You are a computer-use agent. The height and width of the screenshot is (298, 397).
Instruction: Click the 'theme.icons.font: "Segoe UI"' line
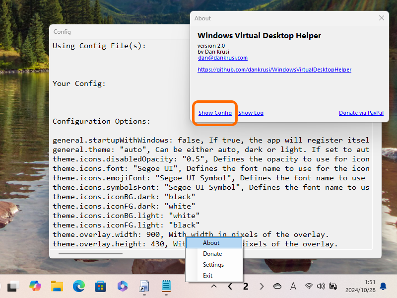click(x=211, y=168)
